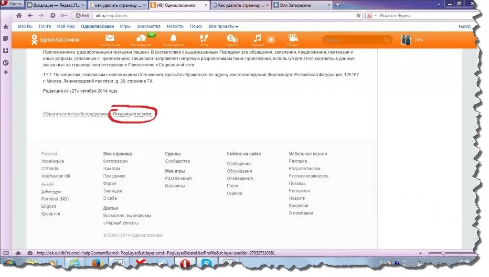Open the Opera menu button
Image resolution: width=489 pixels, height=277 pixels.
tap(12, 4)
